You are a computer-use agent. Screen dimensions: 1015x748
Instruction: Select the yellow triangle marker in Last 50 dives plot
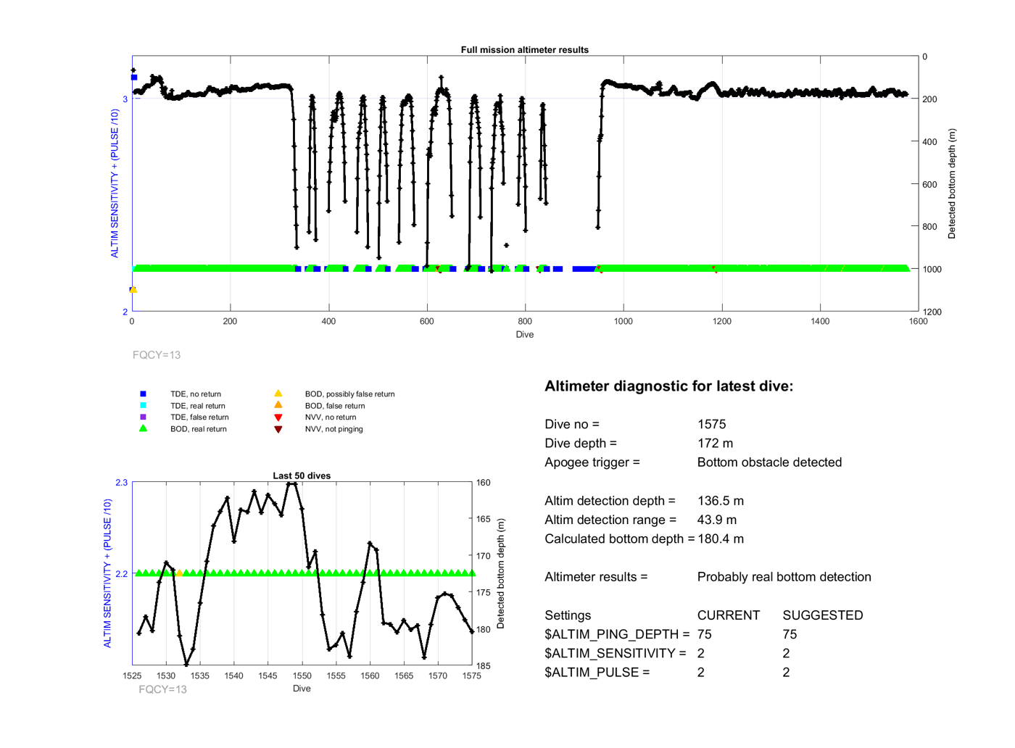(179, 573)
